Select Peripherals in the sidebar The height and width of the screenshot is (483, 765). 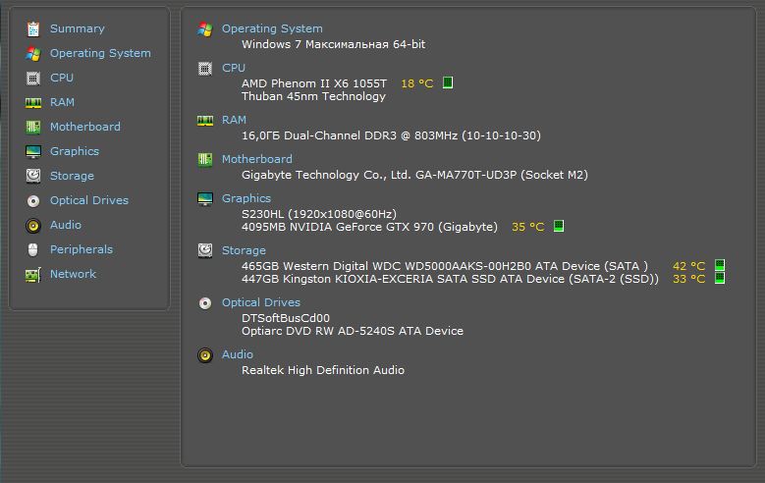tap(82, 249)
